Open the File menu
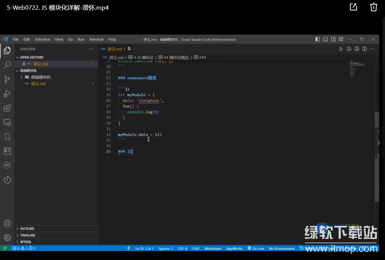 (x=16, y=39)
